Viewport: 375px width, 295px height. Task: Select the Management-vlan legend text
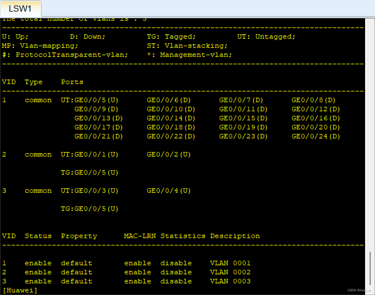(x=195, y=54)
